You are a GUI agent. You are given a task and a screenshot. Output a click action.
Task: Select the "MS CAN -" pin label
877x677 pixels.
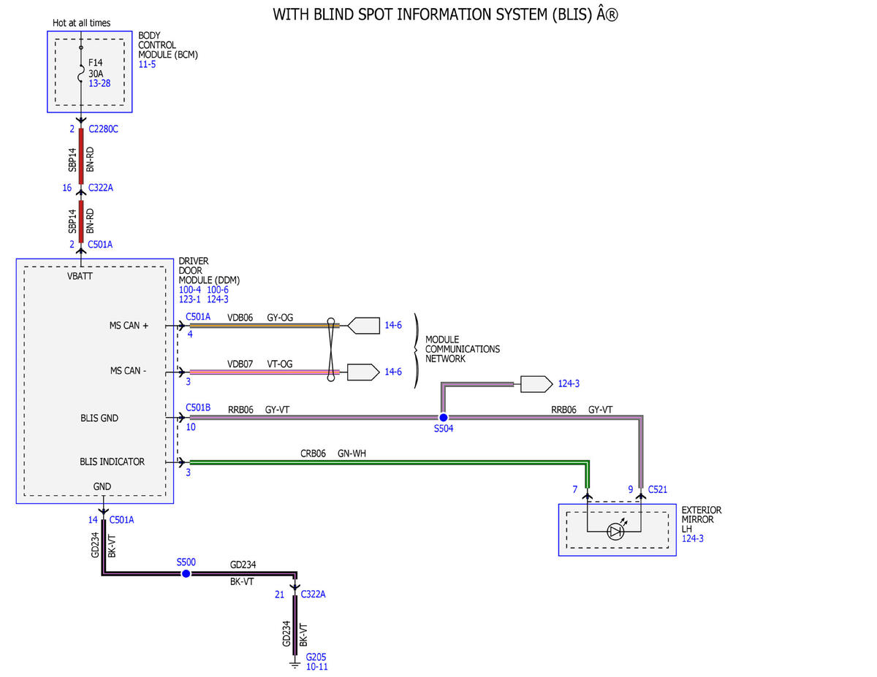128,371
